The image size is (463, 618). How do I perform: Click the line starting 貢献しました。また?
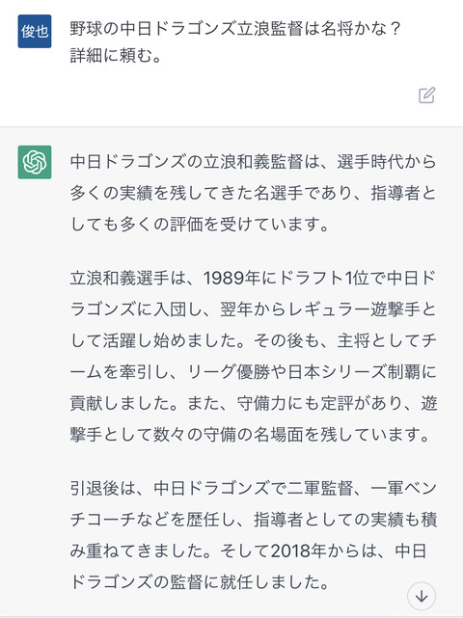tap(253, 403)
